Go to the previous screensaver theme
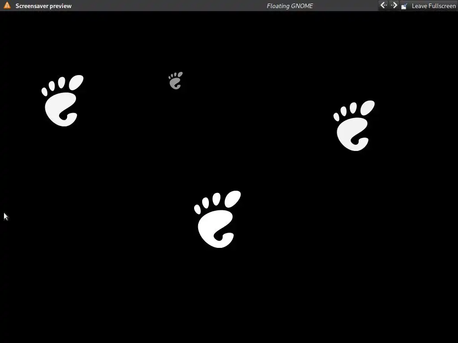 point(383,5)
